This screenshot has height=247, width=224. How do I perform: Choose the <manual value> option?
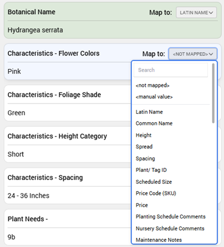[154, 97]
